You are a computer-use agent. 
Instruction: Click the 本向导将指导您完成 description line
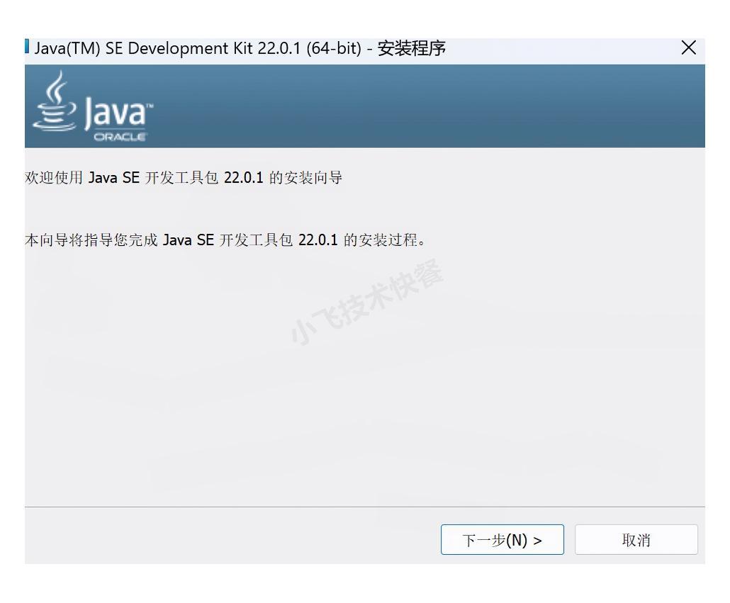click(92, 240)
